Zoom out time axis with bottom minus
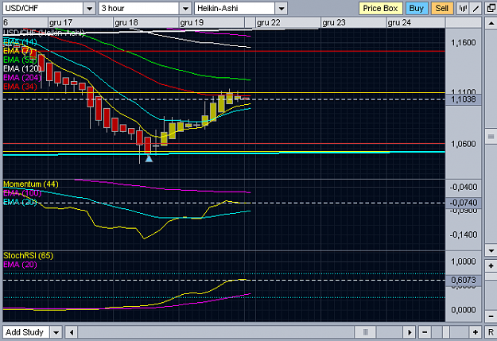 pyautogui.click(x=425, y=332)
